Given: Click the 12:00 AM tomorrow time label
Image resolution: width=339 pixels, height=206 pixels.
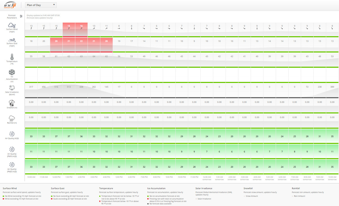Looking at the screenshot, I should (207, 178).
